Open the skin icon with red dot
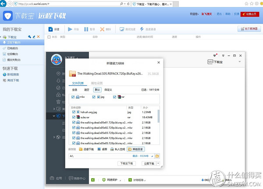This screenshot has width=263, height=189. point(215,55)
